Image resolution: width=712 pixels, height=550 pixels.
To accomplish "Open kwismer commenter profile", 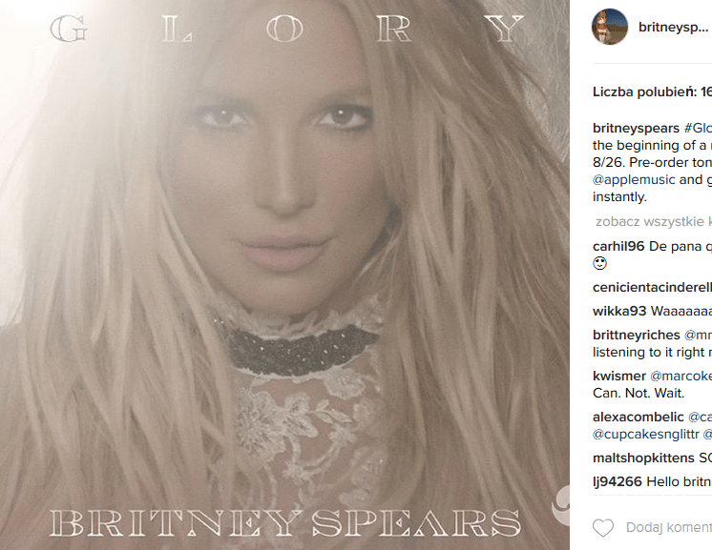I will click(619, 376).
